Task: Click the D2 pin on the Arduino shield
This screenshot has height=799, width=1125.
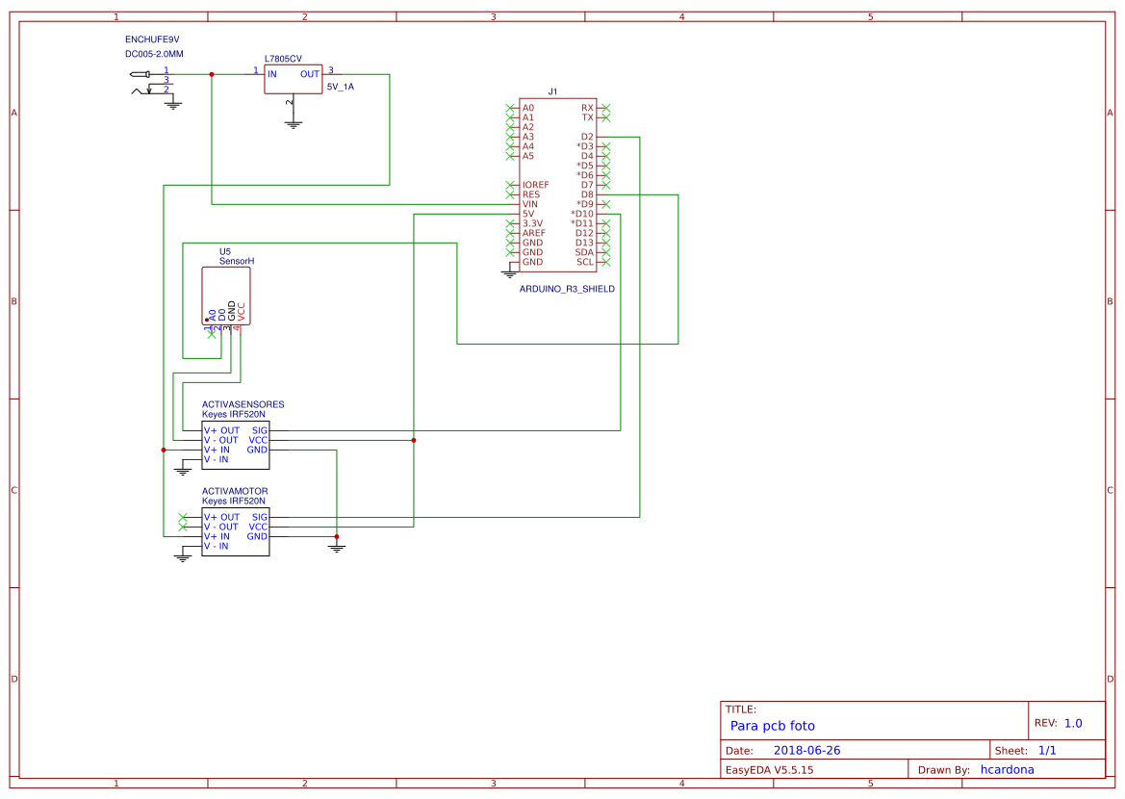Action: click(587, 137)
